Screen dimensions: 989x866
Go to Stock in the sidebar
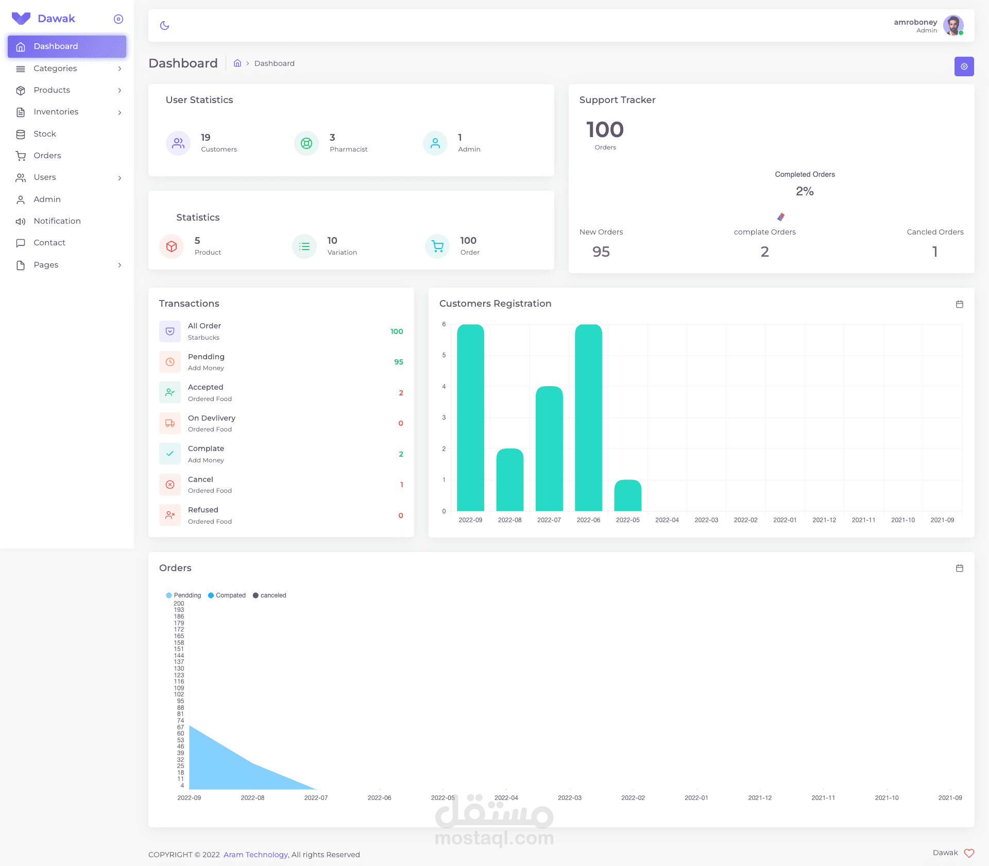[x=67, y=134]
